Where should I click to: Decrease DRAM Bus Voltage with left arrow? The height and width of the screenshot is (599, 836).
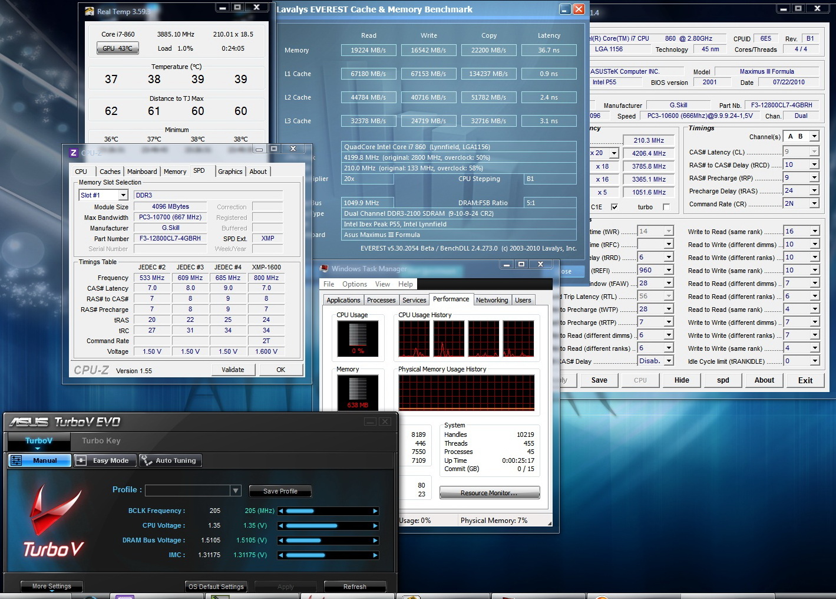pyautogui.click(x=281, y=541)
